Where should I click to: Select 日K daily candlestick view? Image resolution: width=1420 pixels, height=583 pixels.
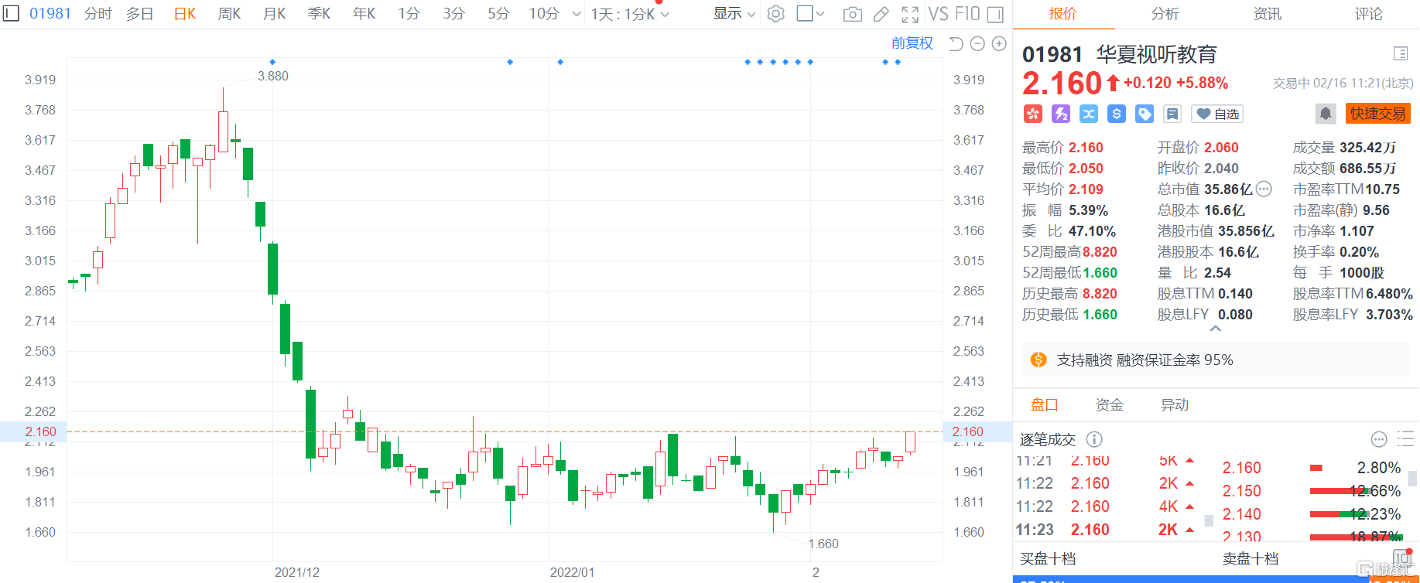click(x=185, y=14)
